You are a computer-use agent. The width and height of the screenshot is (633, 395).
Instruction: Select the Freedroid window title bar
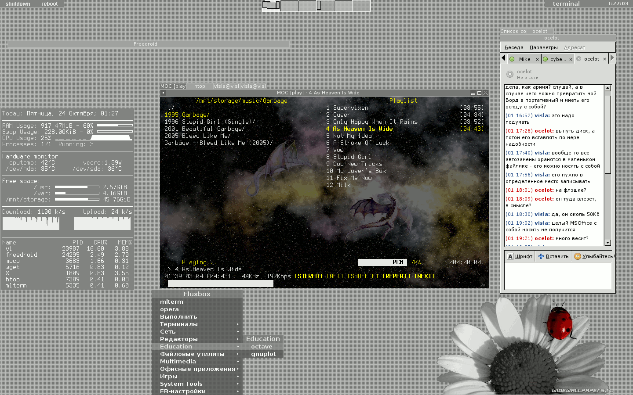tap(149, 44)
